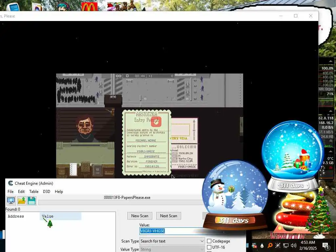Click the McDonald's desktop icon

tap(89, 7)
